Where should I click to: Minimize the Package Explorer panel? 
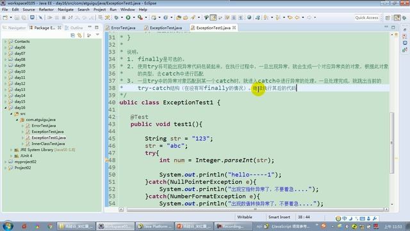tap(90, 27)
